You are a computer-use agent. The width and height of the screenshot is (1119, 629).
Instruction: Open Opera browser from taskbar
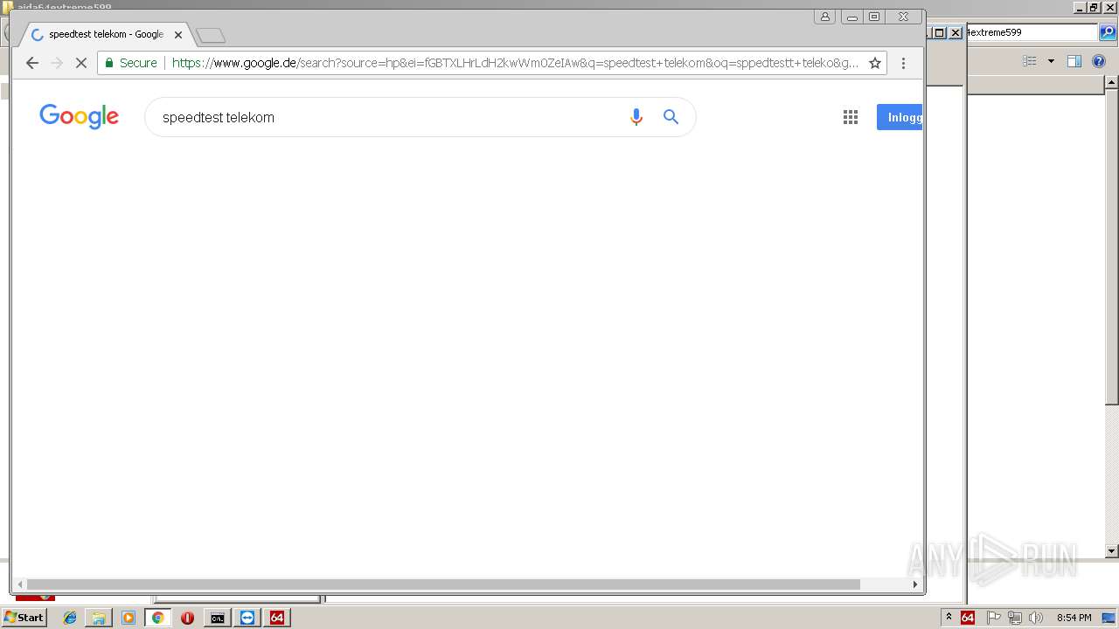coord(187,618)
